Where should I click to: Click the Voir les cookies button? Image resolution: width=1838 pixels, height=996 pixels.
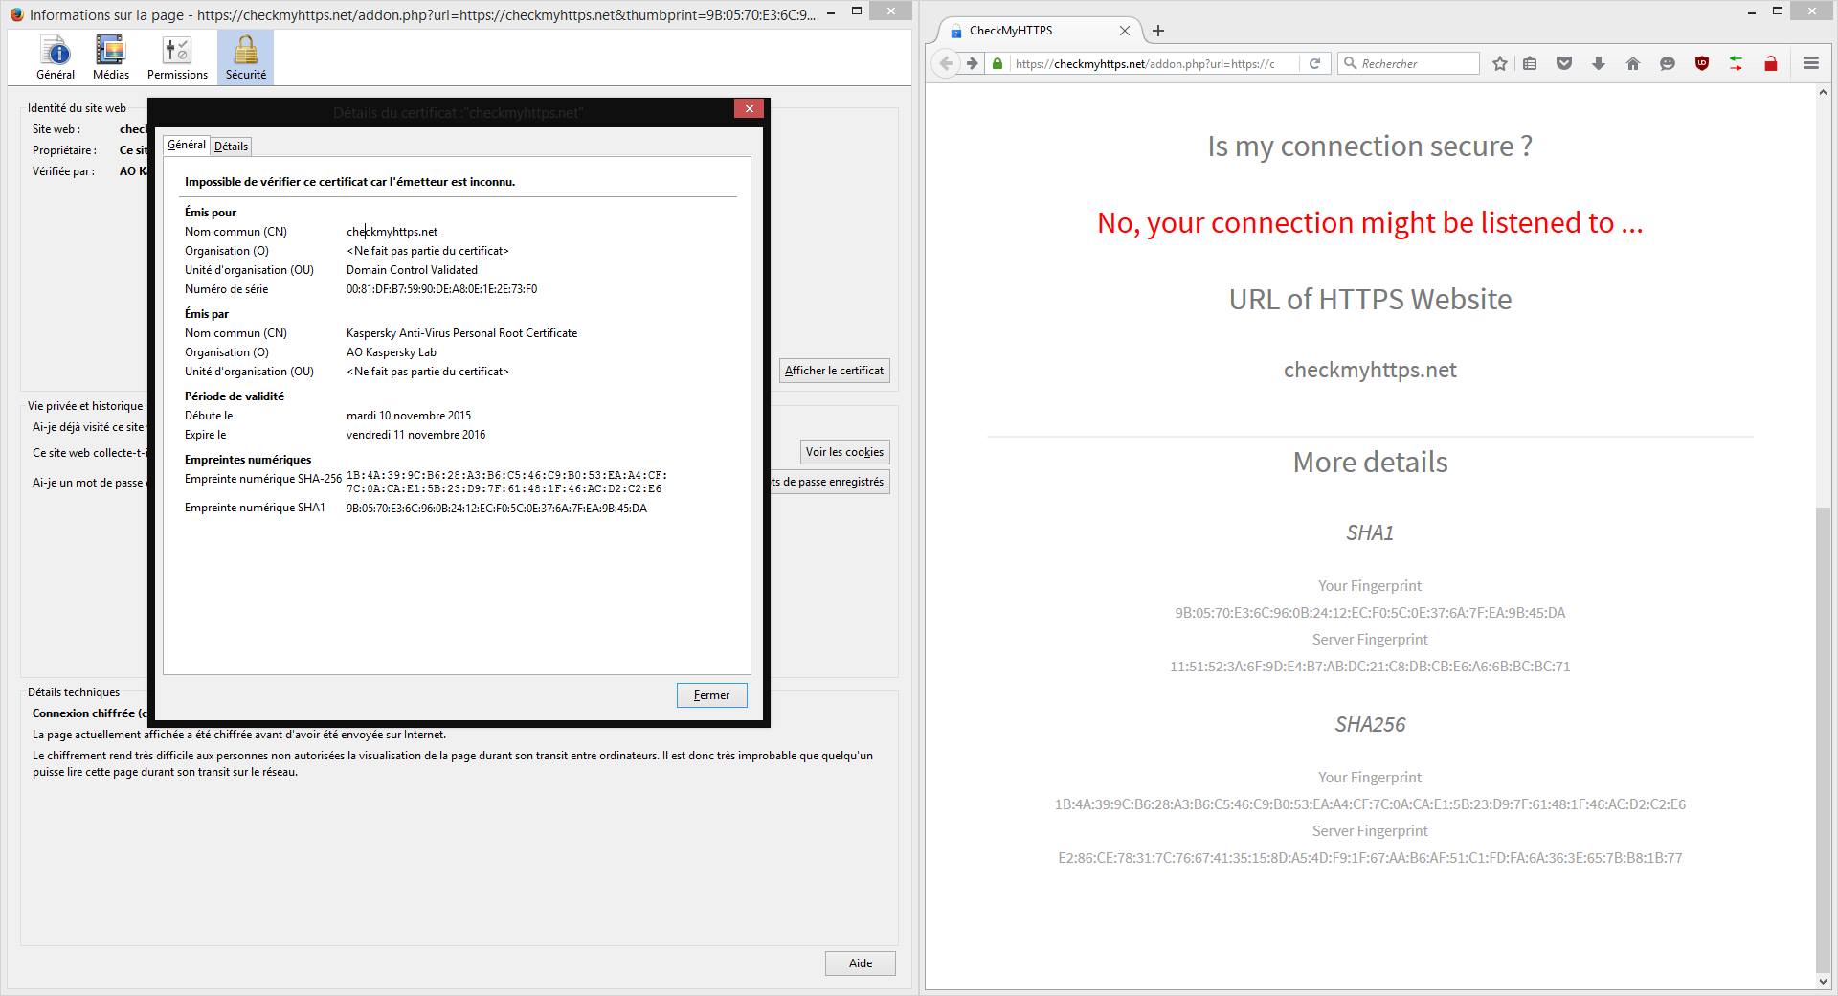pyautogui.click(x=844, y=452)
